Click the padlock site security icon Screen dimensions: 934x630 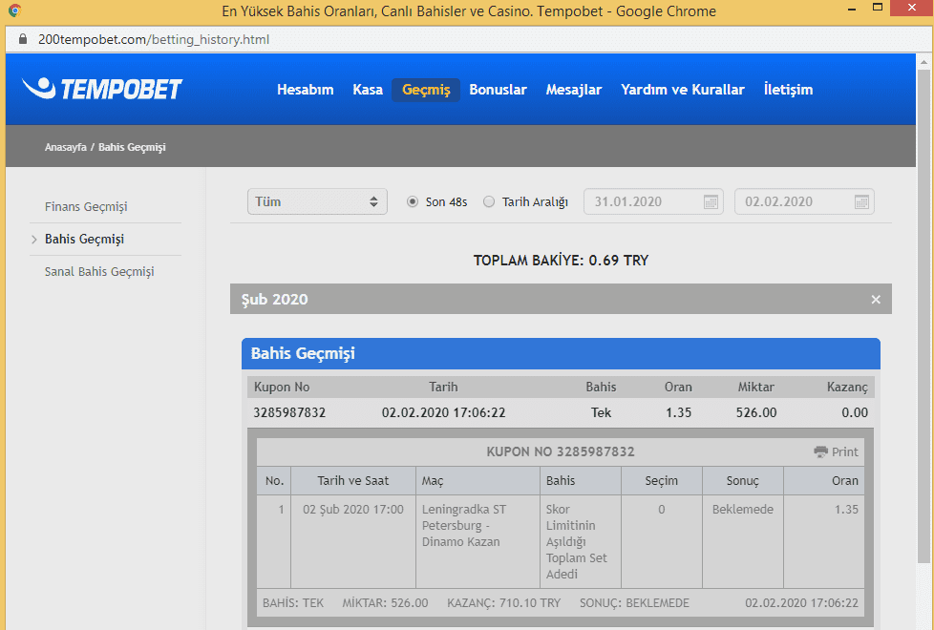[23, 39]
